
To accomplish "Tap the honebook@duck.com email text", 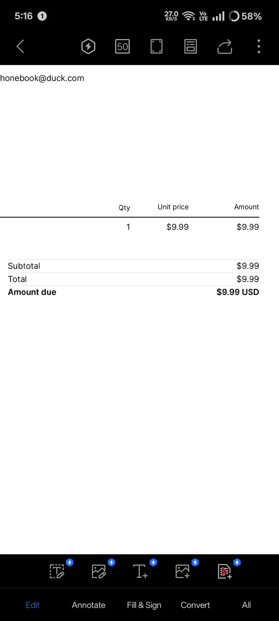I will tap(42, 78).
